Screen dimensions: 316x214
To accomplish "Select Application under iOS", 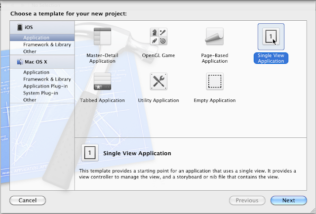I will click(x=42, y=38).
